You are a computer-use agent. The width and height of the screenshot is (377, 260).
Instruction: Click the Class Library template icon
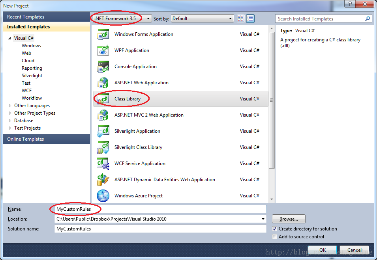103,99
